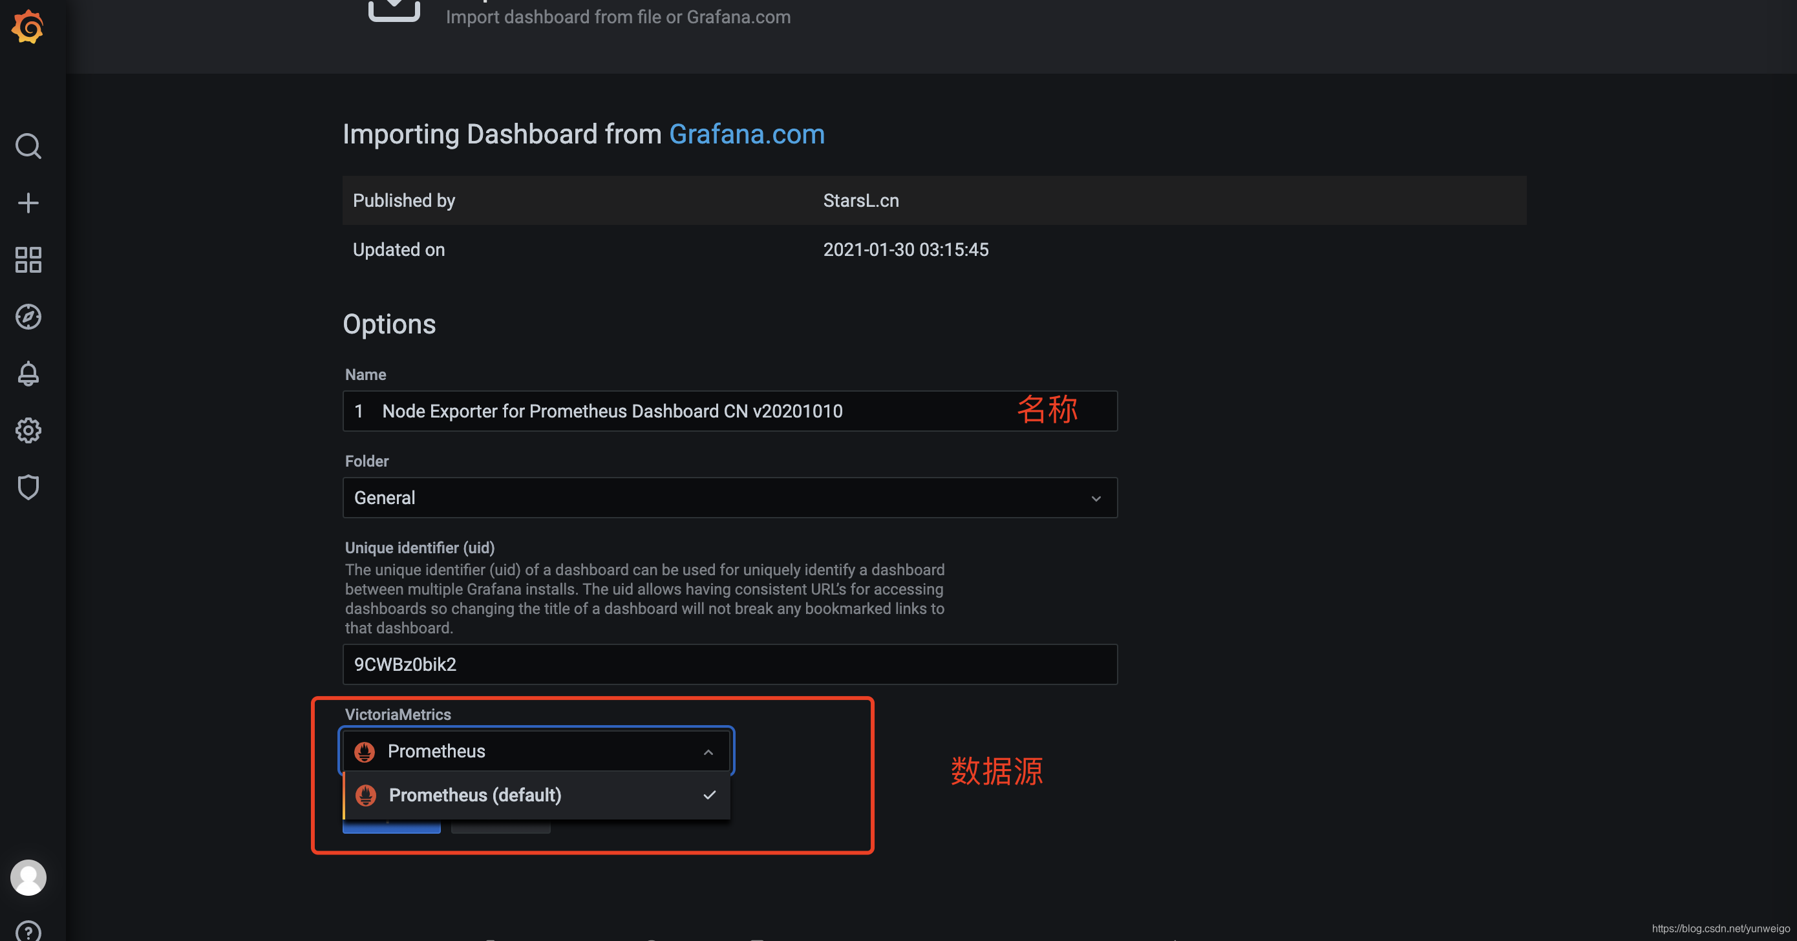Click the Folder dropdown chevron
Image resolution: width=1797 pixels, height=941 pixels.
pyautogui.click(x=1096, y=498)
